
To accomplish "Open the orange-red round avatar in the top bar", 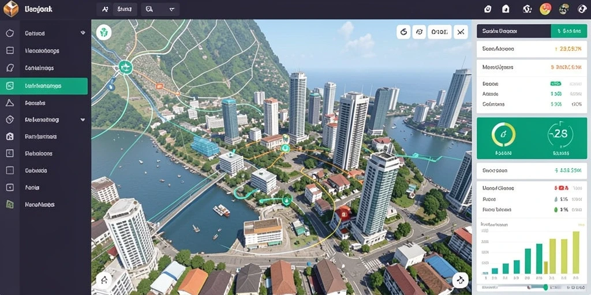I will coord(545,9).
